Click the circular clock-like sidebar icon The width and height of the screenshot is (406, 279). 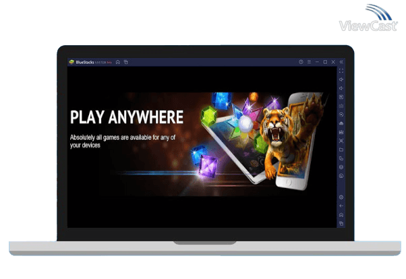tap(341, 176)
